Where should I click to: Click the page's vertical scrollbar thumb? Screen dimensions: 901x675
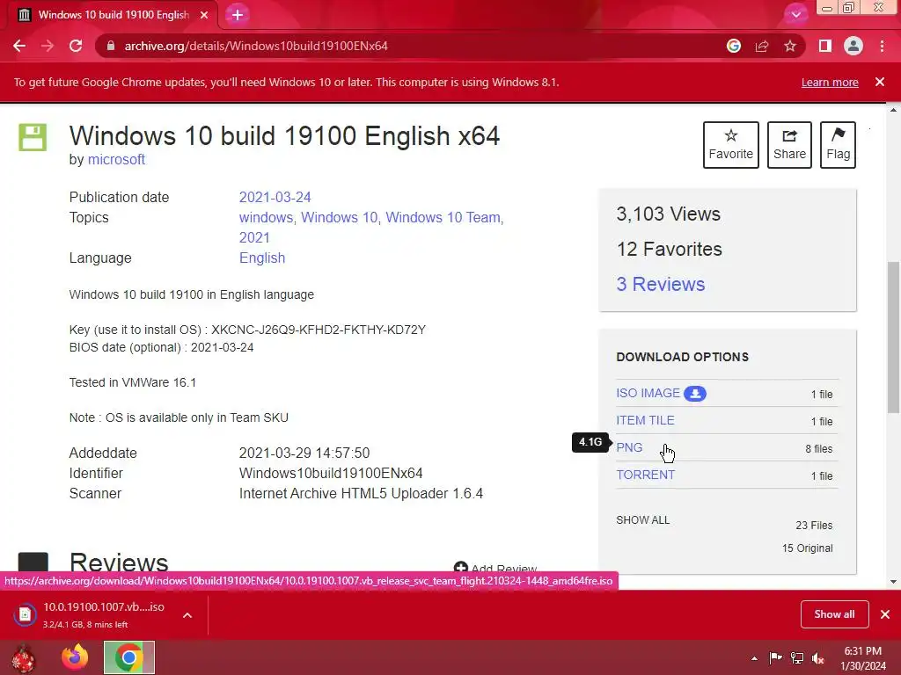892,337
